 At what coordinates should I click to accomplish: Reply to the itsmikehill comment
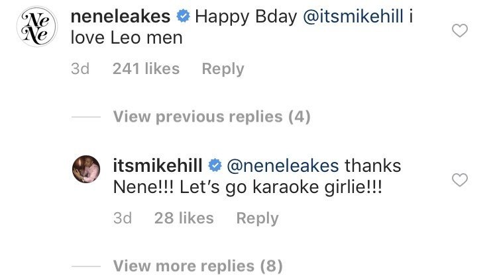[x=257, y=218]
